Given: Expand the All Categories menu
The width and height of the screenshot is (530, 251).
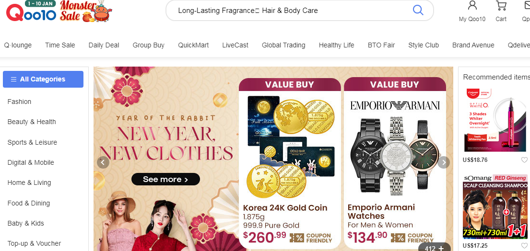Looking at the screenshot, I should (x=43, y=80).
